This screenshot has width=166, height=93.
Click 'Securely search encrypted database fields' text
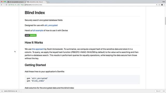[44, 20]
